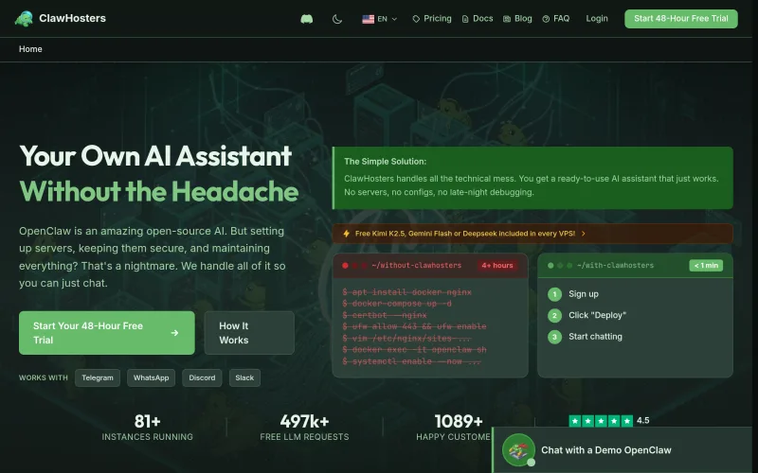Open Chat with a Demo OpenClaw widget
The image size is (758, 473).
point(624,450)
